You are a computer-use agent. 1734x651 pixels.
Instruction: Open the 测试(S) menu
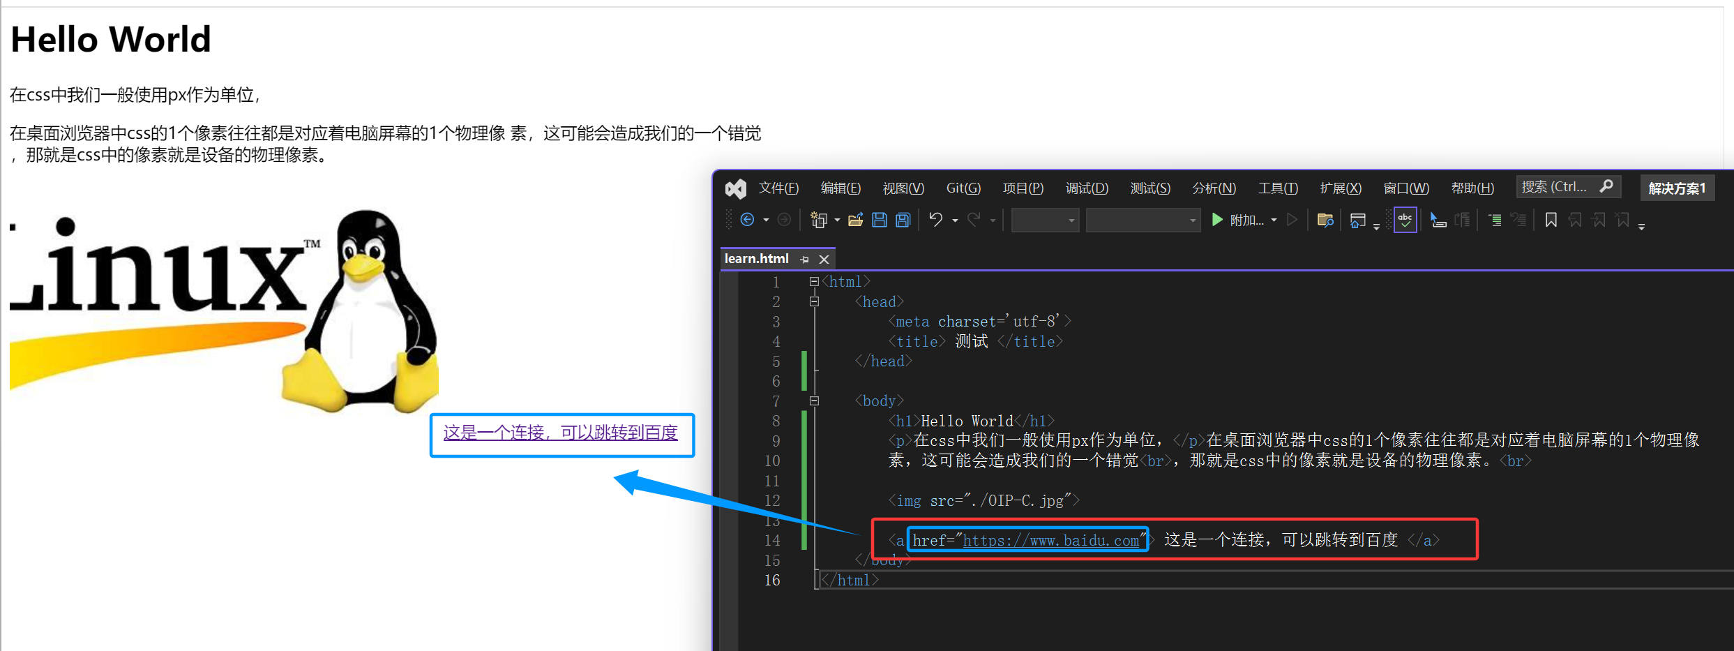pyautogui.click(x=1150, y=188)
